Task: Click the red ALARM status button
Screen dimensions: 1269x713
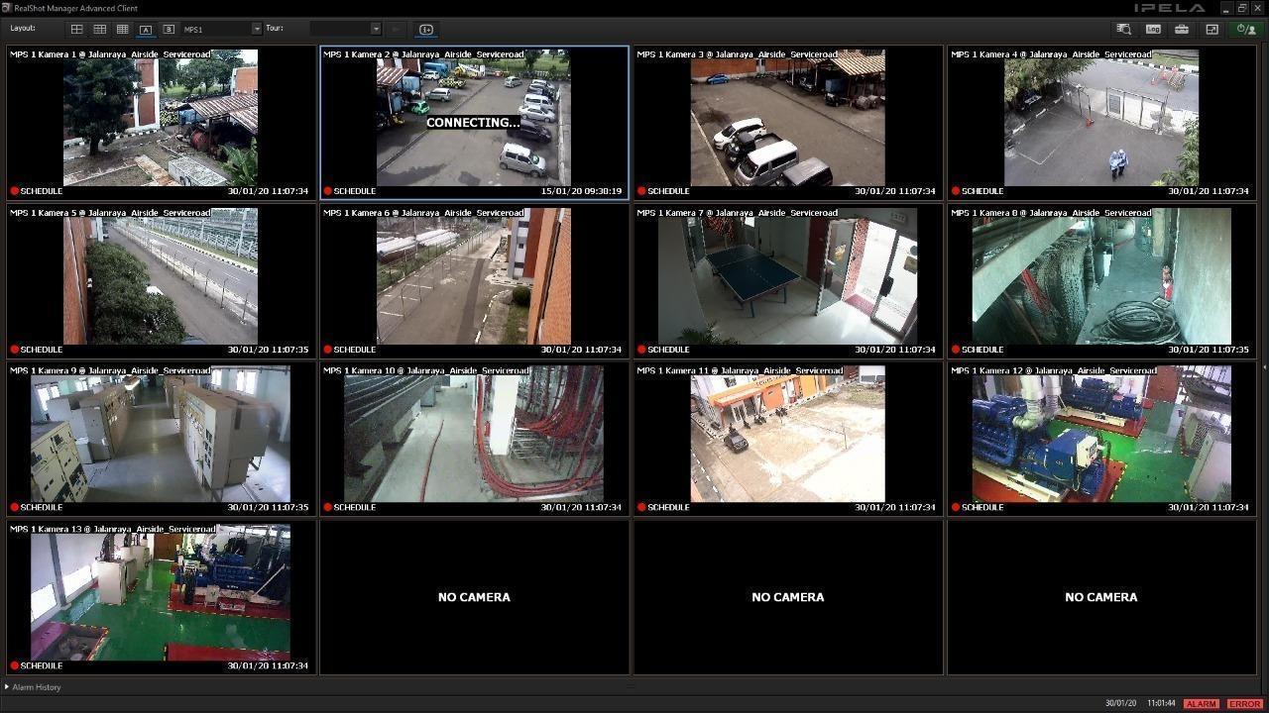Action: (x=1201, y=704)
